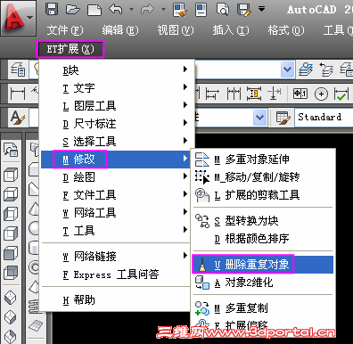Select M_移动/复制/旋转 command
This screenshot has width=353, height=344.
pyautogui.click(x=263, y=177)
